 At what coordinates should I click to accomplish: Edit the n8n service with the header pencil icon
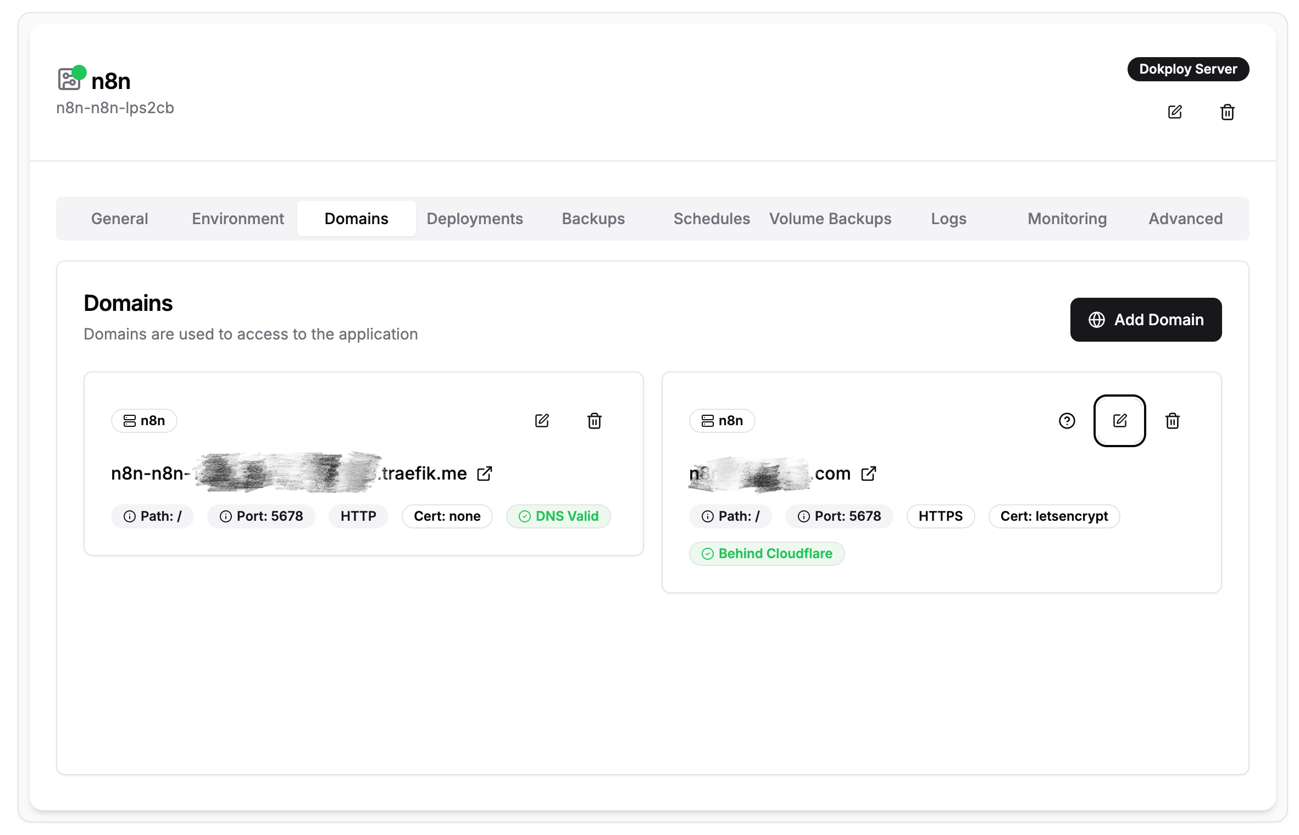(1175, 112)
